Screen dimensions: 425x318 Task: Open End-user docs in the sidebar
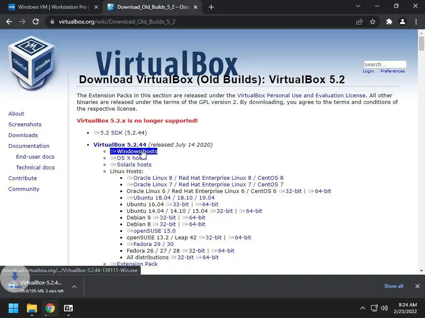35,157
